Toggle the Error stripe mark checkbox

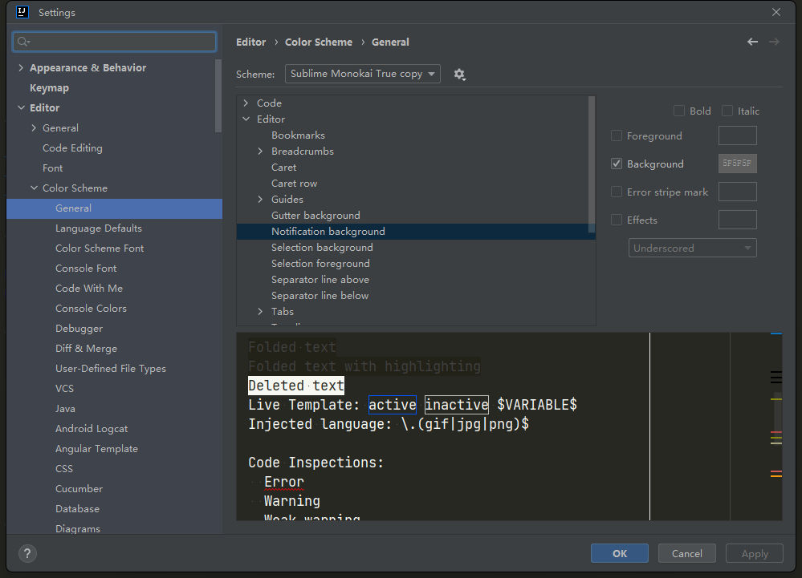pyautogui.click(x=617, y=192)
